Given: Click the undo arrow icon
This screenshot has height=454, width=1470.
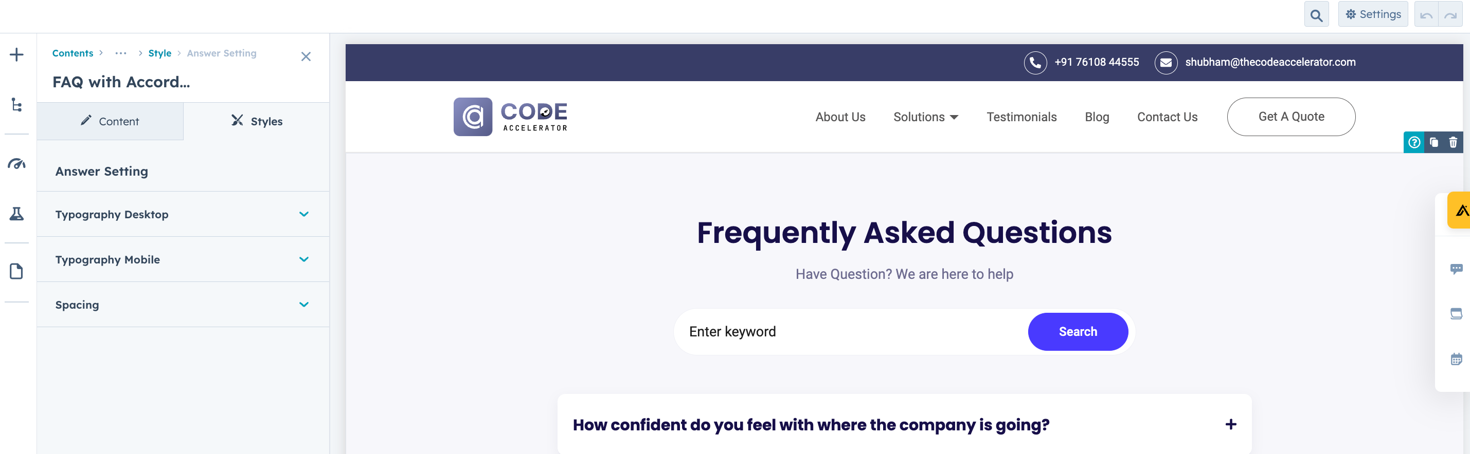Looking at the screenshot, I should coord(1426,15).
